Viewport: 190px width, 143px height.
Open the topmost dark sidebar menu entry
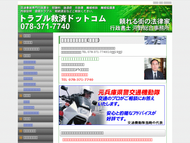(x=35, y=36)
